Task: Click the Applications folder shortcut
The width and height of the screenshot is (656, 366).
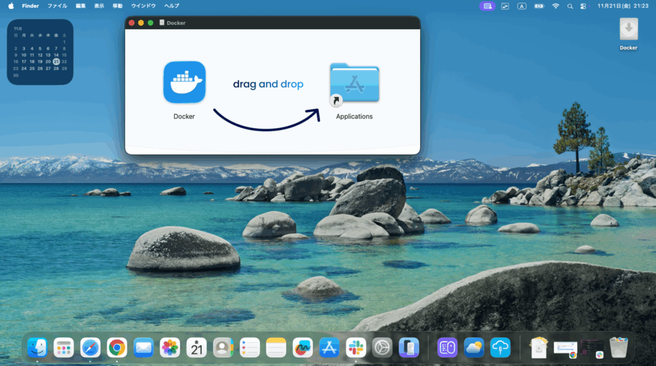Action: [354, 84]
